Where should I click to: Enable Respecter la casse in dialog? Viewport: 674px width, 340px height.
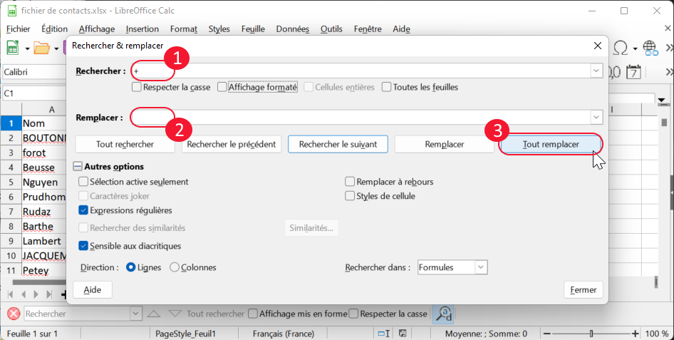coord(137,87)
